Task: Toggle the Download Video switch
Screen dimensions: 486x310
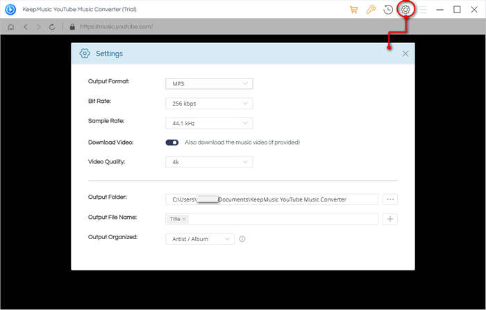Action: [x=172, y=142]
